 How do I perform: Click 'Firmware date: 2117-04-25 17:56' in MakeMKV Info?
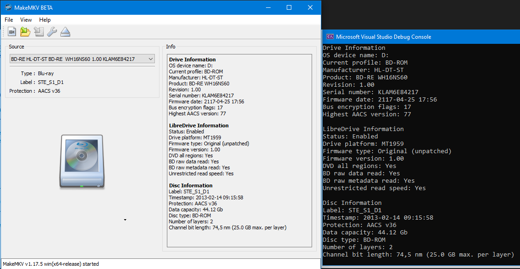pos(207,102)
